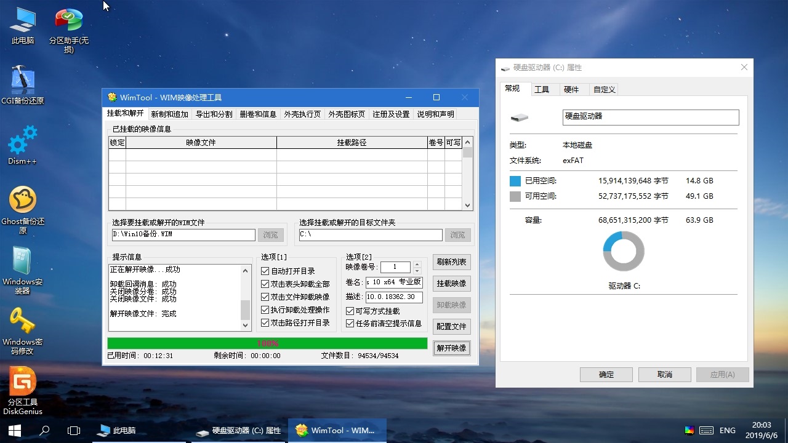Open 删卷和信息 tab
Viewport: 788px width, 443px height.
258,114
